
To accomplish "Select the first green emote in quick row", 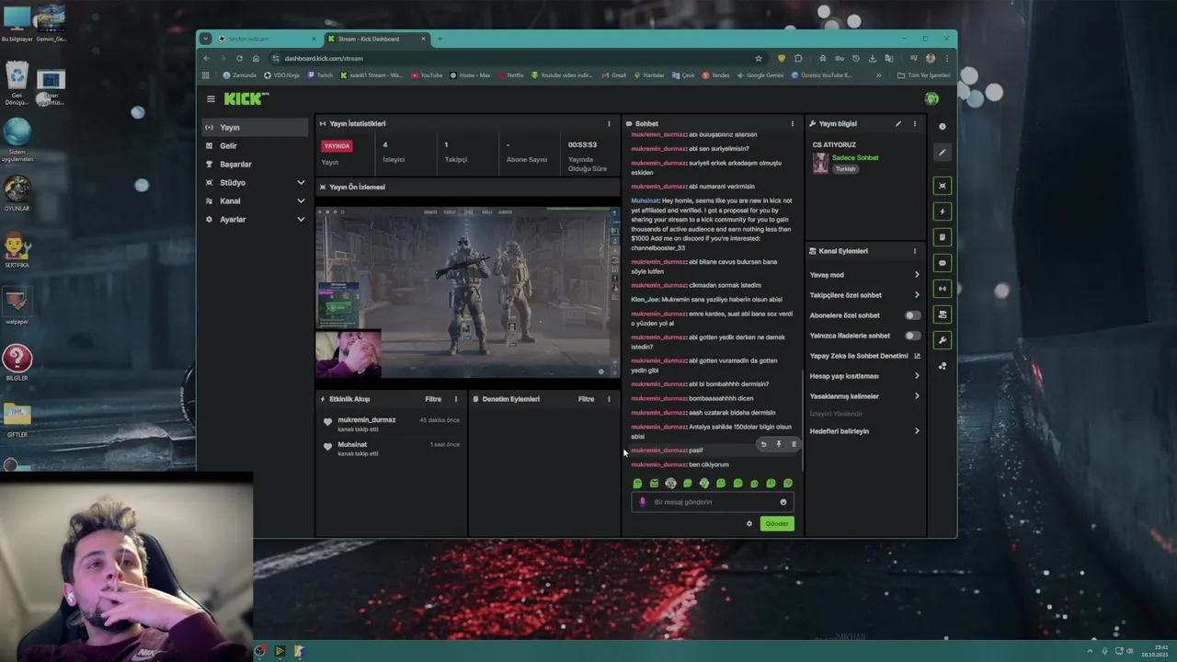I will point(637,483).
